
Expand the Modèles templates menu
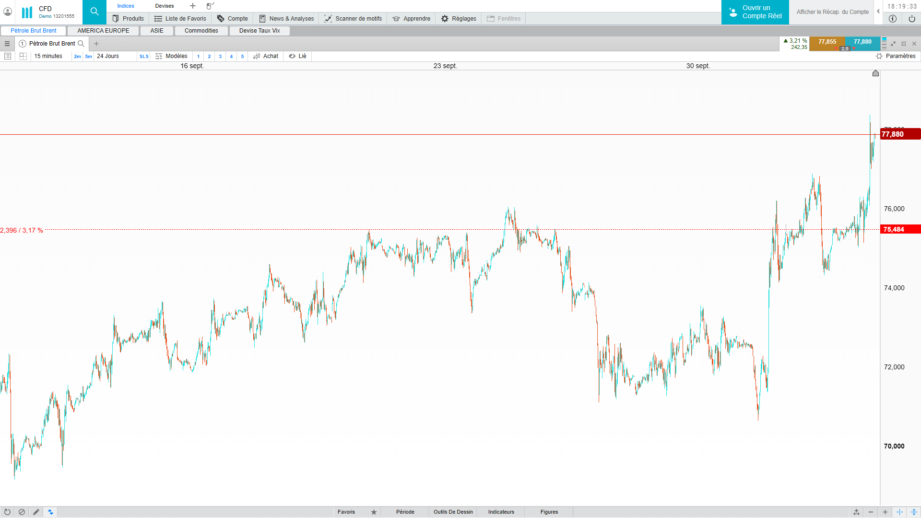click(171, 56)
